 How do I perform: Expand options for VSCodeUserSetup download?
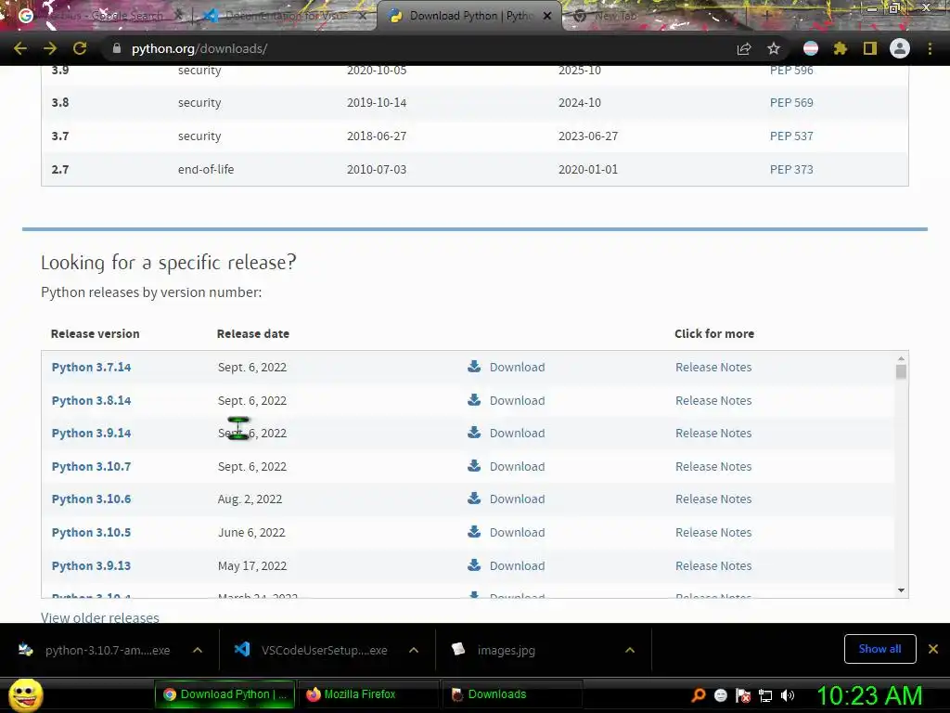414,650
